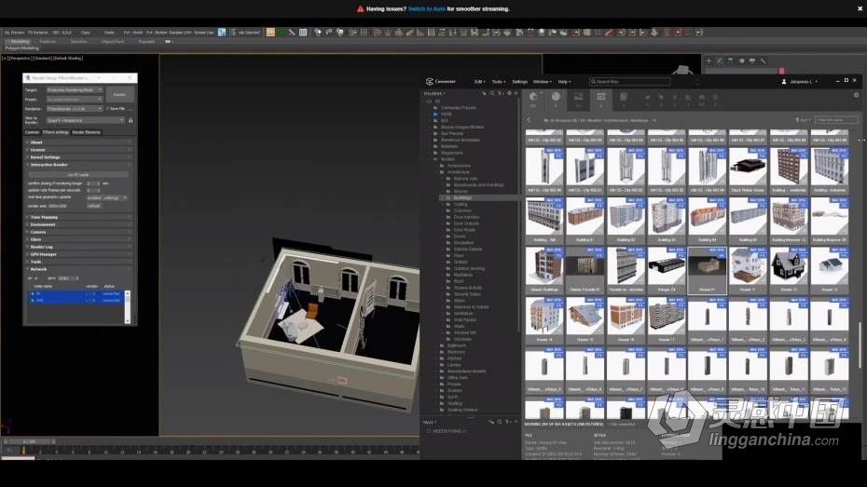The image size is (867, 487).
Task: Open the Create tab in 3ds Max command panel
Action: coord(709,61)
